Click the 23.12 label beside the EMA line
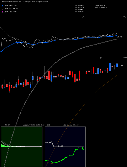The height and width of the screenshot is (167, 127). 119,37
